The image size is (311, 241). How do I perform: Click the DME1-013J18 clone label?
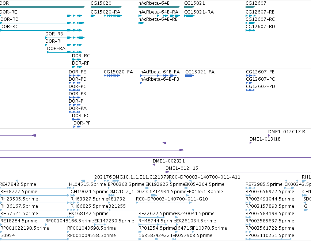pyautogui.click(x=265, y=139)
